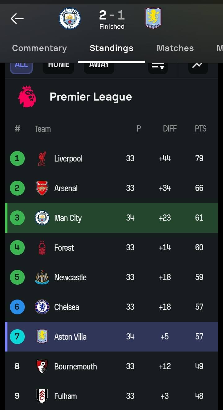
Task: Open the Newcastle team row
Action: 111,277
